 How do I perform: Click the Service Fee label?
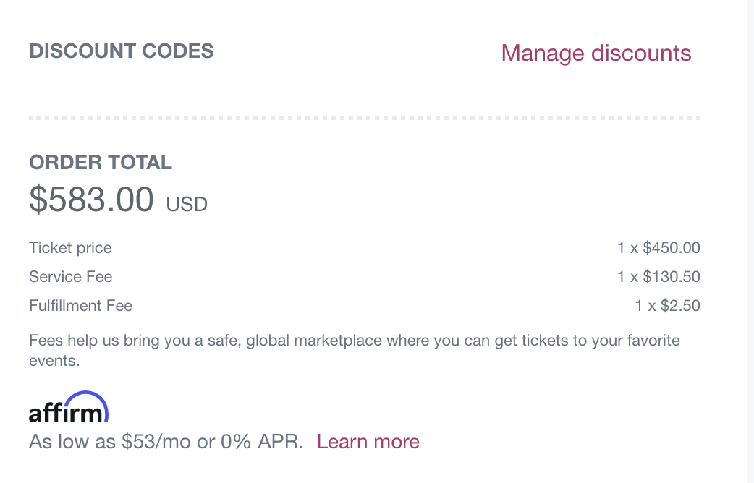[70, 277]
